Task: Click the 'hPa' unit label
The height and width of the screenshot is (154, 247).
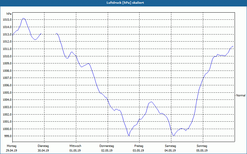Action: (x=9, y=14)
